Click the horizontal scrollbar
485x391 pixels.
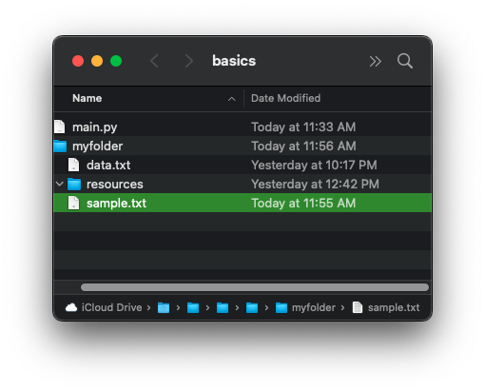click(255, 287)
